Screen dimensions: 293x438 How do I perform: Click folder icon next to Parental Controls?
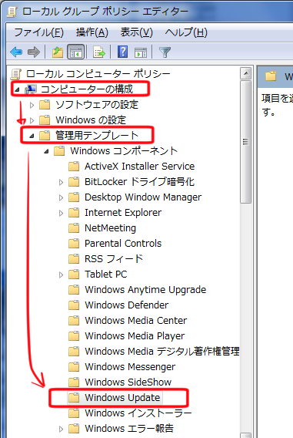74,244
